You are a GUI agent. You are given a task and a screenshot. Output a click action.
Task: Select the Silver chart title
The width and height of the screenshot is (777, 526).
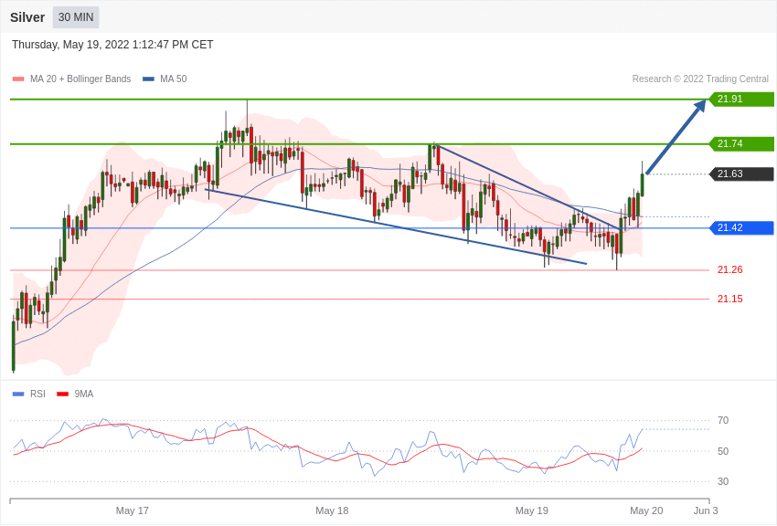[27, 17]
